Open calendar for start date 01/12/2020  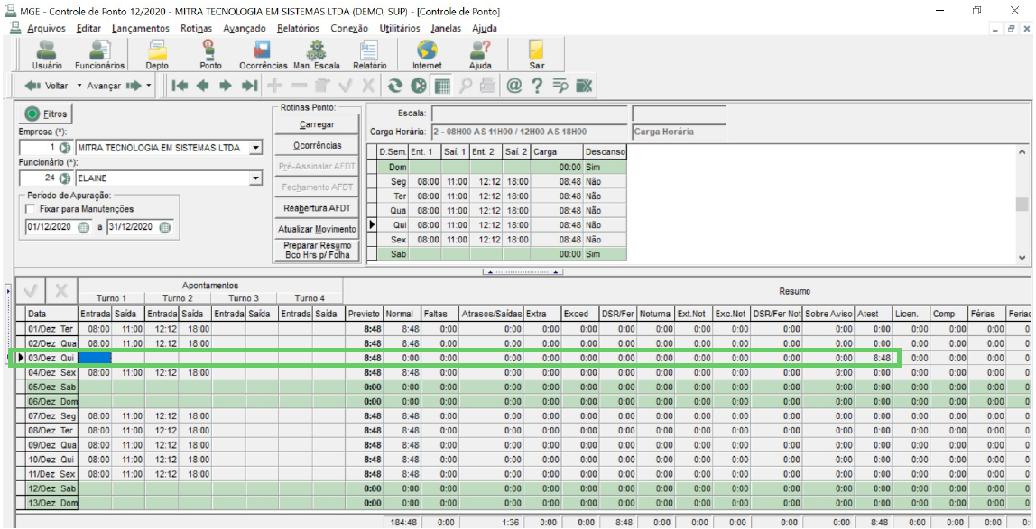point(83,227)
